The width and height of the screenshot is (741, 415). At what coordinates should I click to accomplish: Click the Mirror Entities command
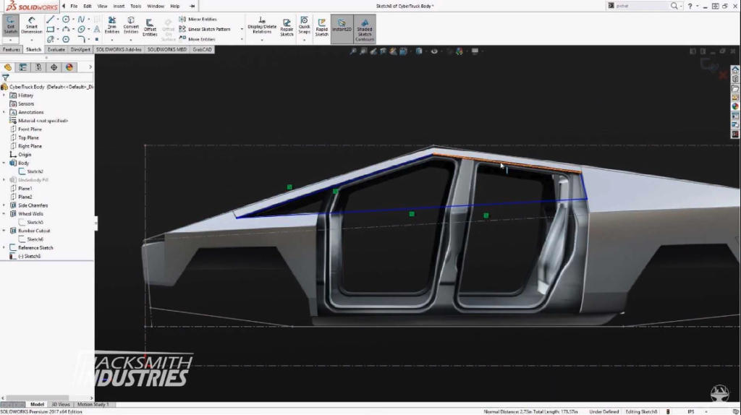[198, 20]
